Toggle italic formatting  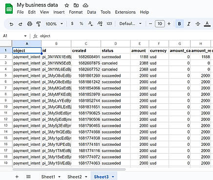click(189, 24)
